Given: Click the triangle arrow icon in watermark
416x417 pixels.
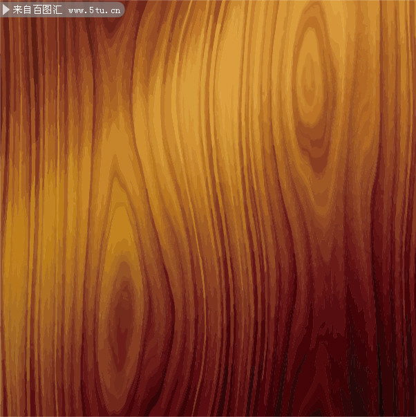Looking at the screenshot, I should click(x=6, y=10).
